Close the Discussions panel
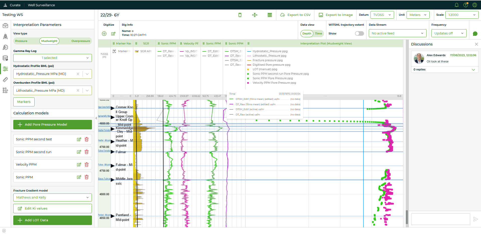 tap(476, 44)
